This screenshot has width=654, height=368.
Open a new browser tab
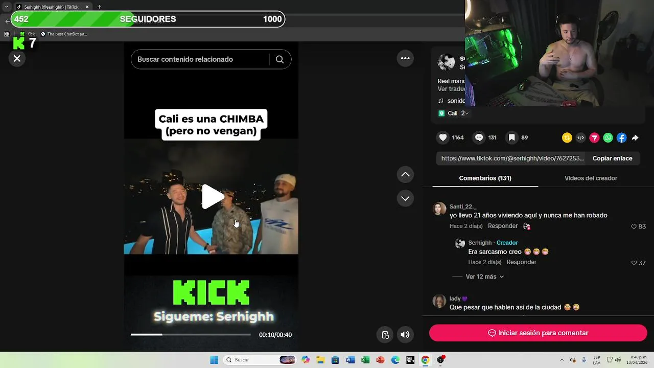(x=99, y=7)
